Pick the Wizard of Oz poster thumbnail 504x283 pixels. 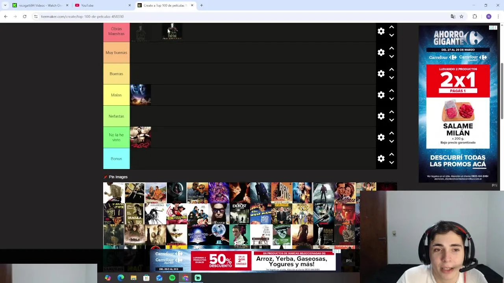302,214
